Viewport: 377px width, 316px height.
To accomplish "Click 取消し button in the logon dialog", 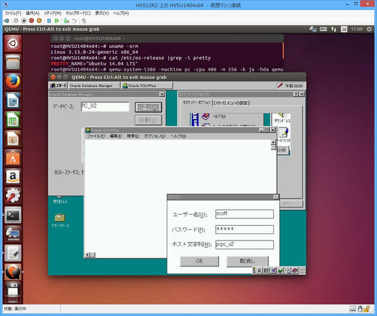I will (247, 261).
